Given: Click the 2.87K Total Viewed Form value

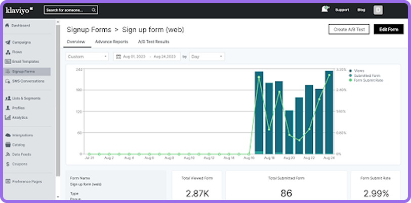Looking at the screenshot, I should [x=197, y=193].
